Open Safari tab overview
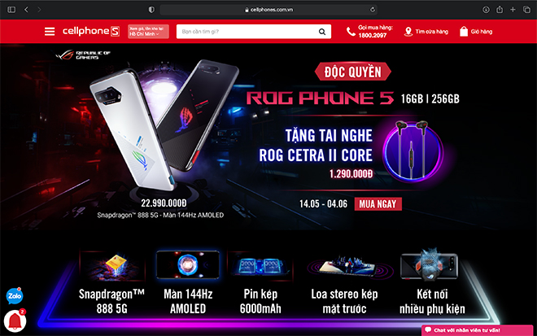This screenshot has height=336, width=537. coord(526,10)
